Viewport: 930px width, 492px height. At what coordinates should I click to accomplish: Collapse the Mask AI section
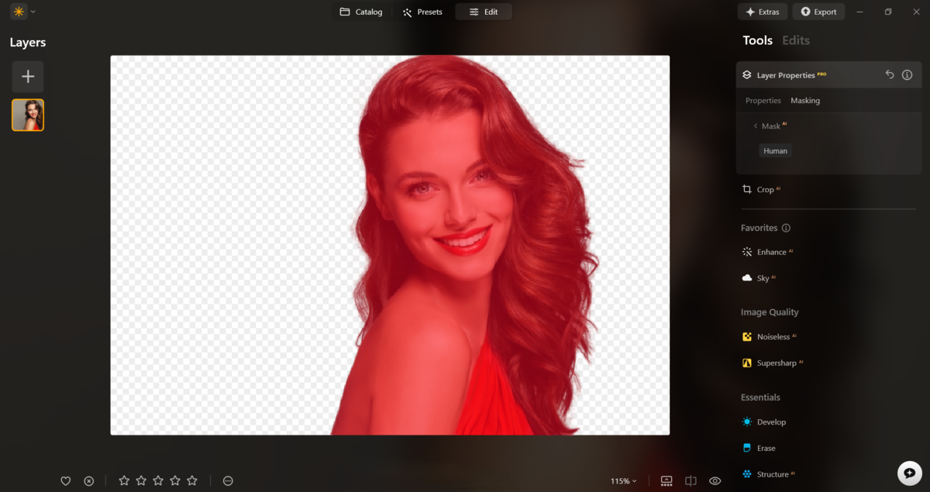(755, 126)
